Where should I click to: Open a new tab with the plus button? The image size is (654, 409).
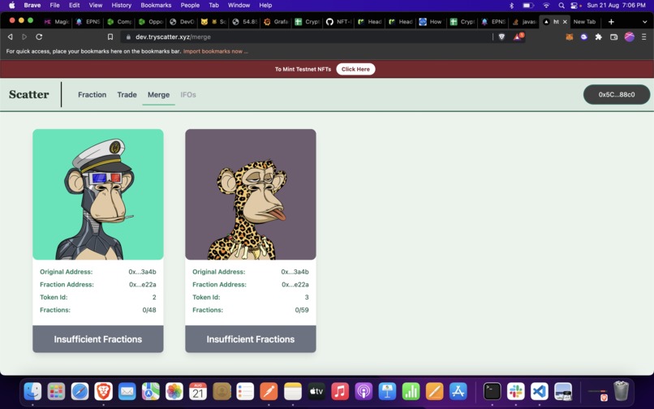[x=611, y=22]
